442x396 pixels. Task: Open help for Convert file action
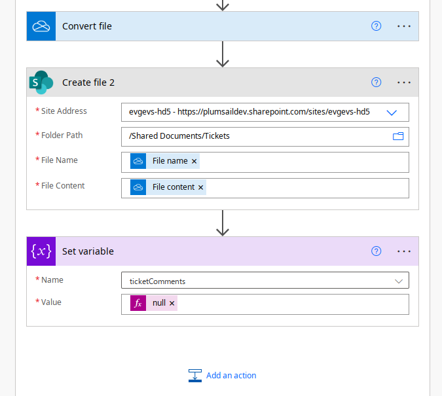(376, 26)
